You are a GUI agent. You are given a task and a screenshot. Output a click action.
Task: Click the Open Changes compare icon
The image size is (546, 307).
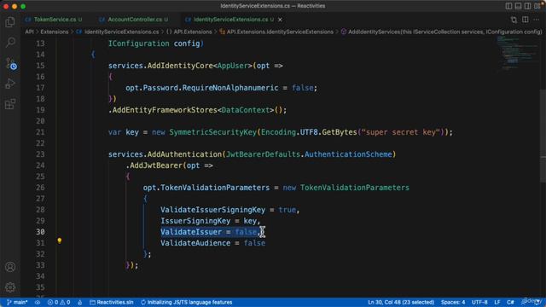point(514,20)
